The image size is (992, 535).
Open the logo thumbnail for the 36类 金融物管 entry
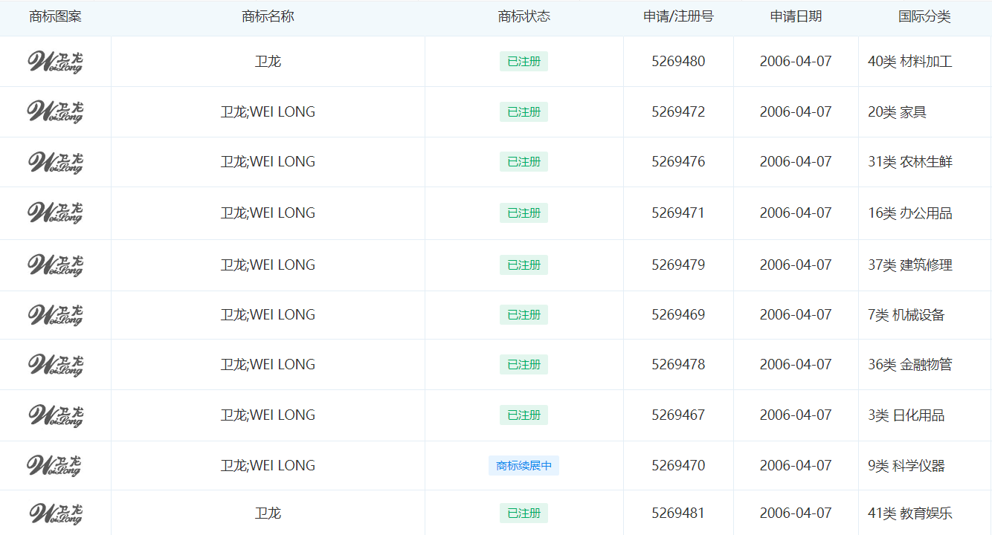click(x=55, y=365)
